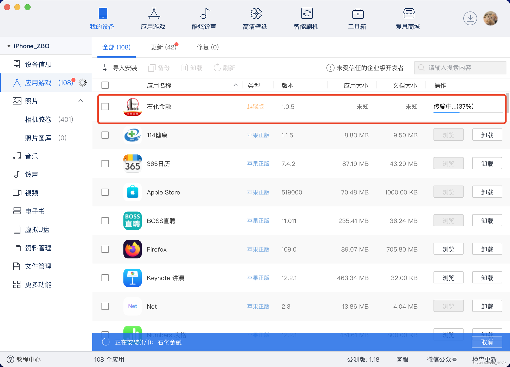
Task: Click the search input field
Action: 460,68
